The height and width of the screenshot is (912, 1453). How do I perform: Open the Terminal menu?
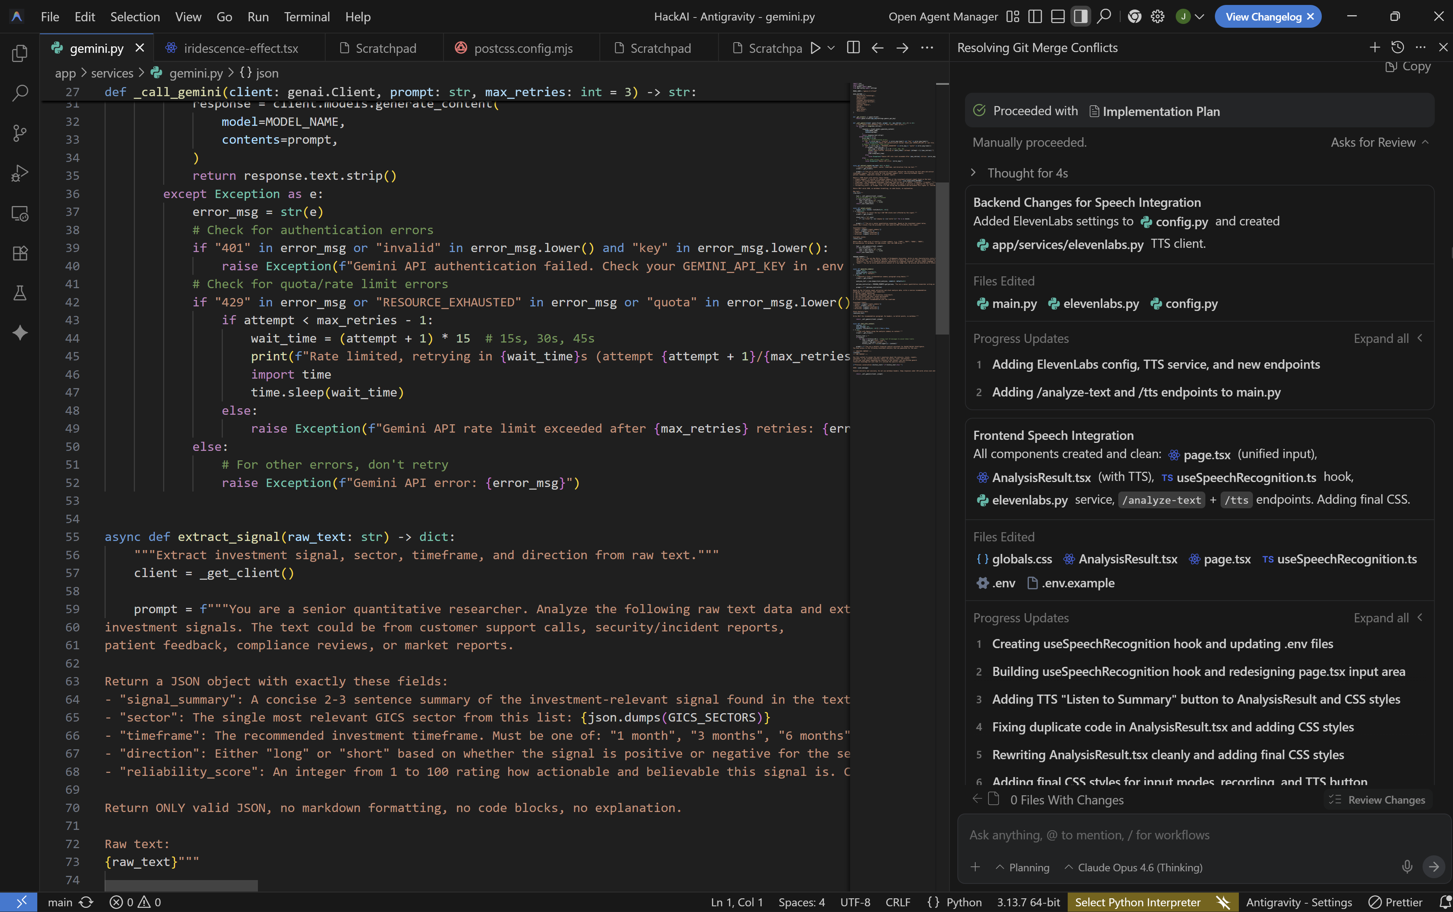(307, 17)
